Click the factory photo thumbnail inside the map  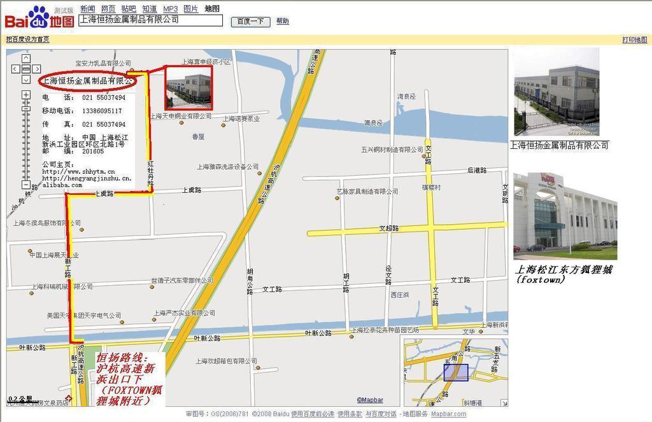click(189, 88)
